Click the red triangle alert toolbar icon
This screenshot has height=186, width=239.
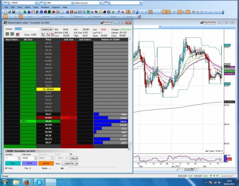tap(123, 12)
